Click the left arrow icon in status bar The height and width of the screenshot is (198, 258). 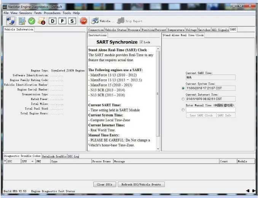248,191
